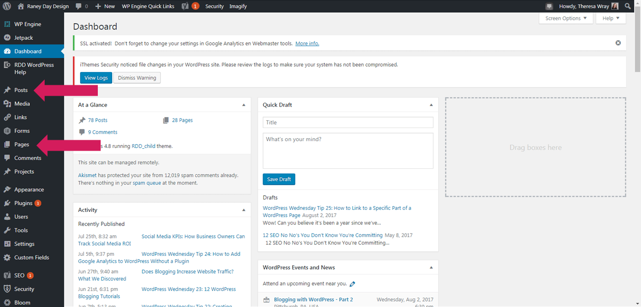Image resolution: width=641 pixels, height=307 pixels.
Task: Open Does Blogging Increase Website Traffic post
Action: (157, 275)
